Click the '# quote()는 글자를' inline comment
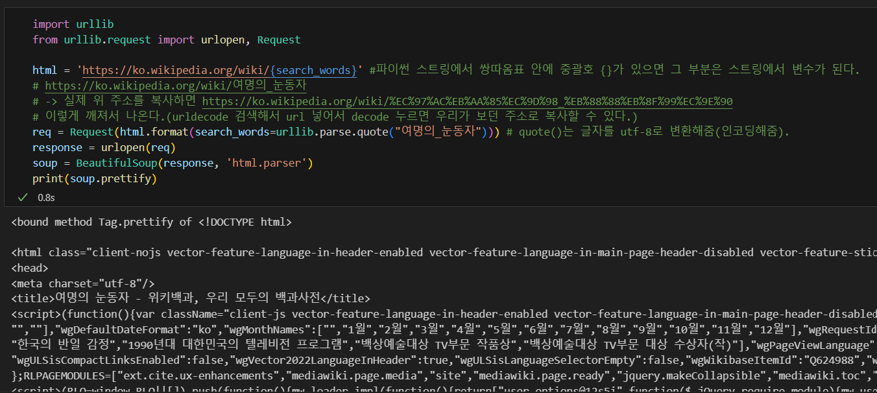This screenshot has width=877, height=393. [647, 132]
